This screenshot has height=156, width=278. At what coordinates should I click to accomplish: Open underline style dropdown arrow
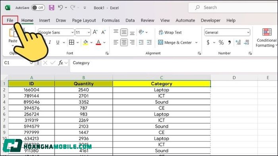pyautogui.click(x=64, y=42)
